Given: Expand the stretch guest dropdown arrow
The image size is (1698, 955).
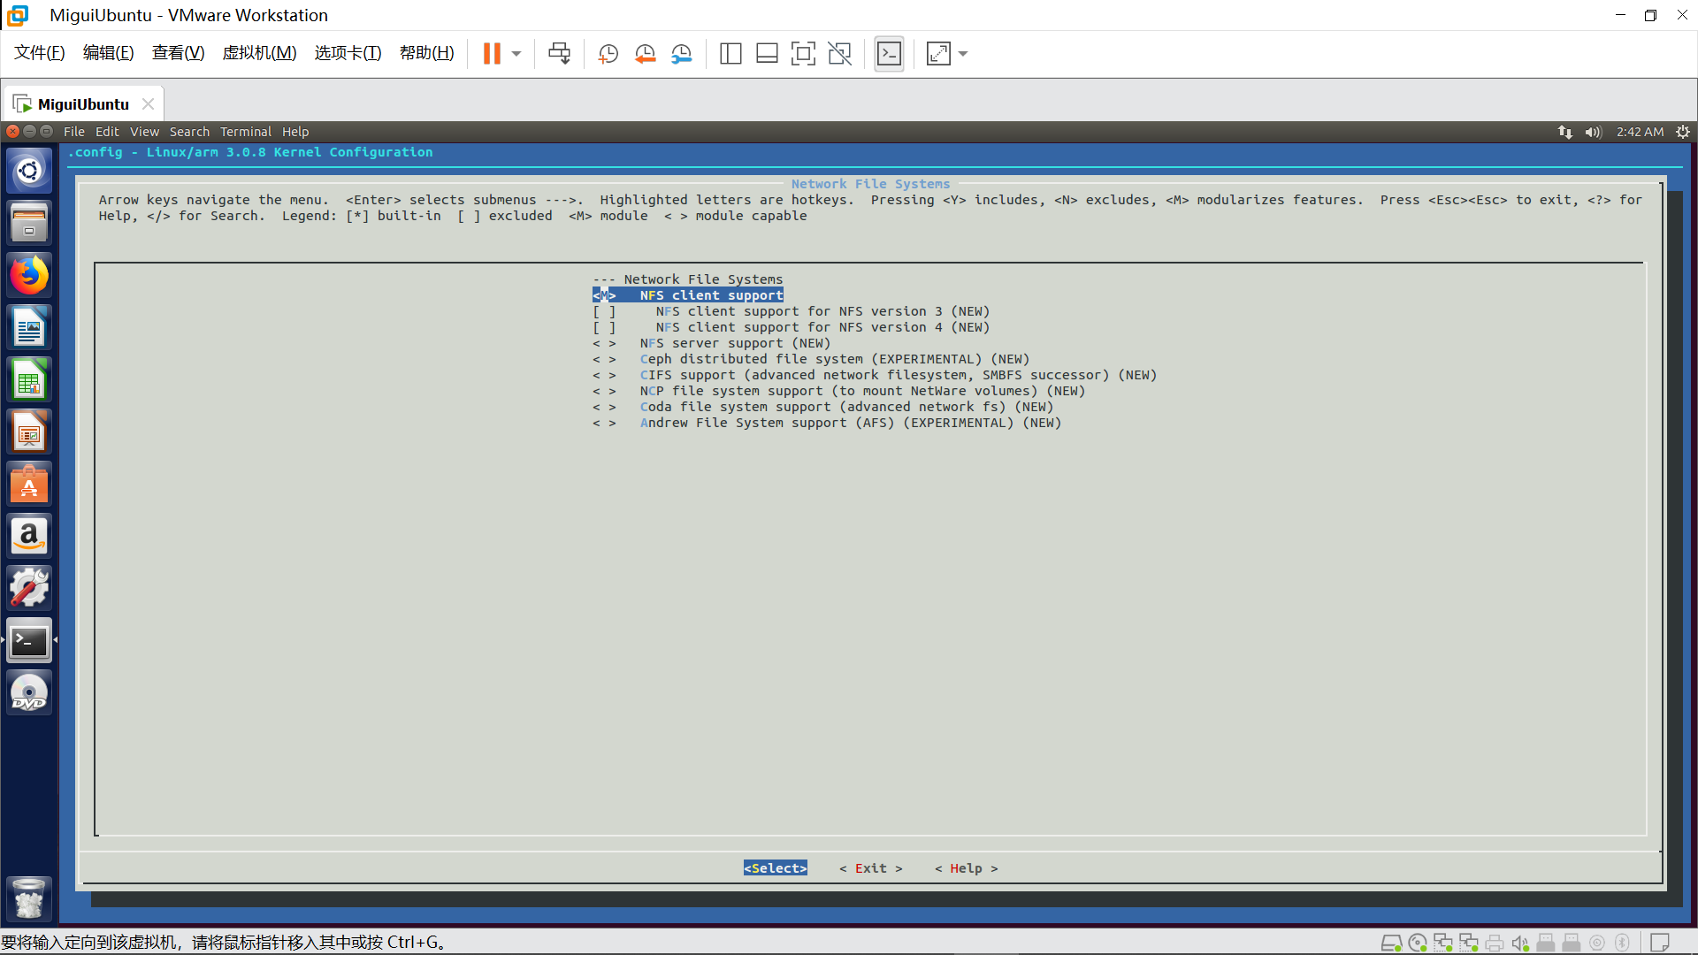Looking at the screenshot, I should [963, 54].
